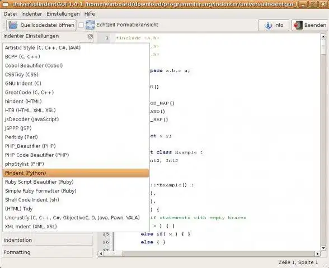Click line number 1 in editor
The width and height of the screenshot is (329, 268).
pyautogui.click(x=107, y=38)
